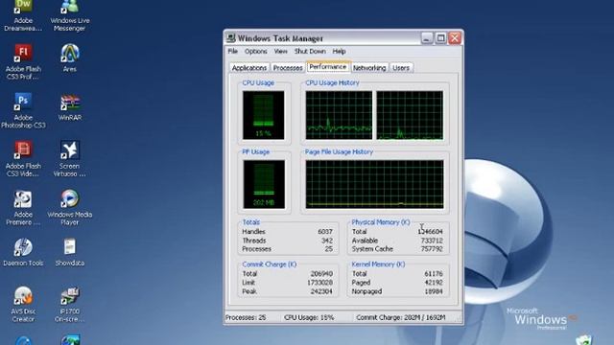Close the Windows Task Manager window
The width and height of the screenshot is (614, 345).
(455, 38)
